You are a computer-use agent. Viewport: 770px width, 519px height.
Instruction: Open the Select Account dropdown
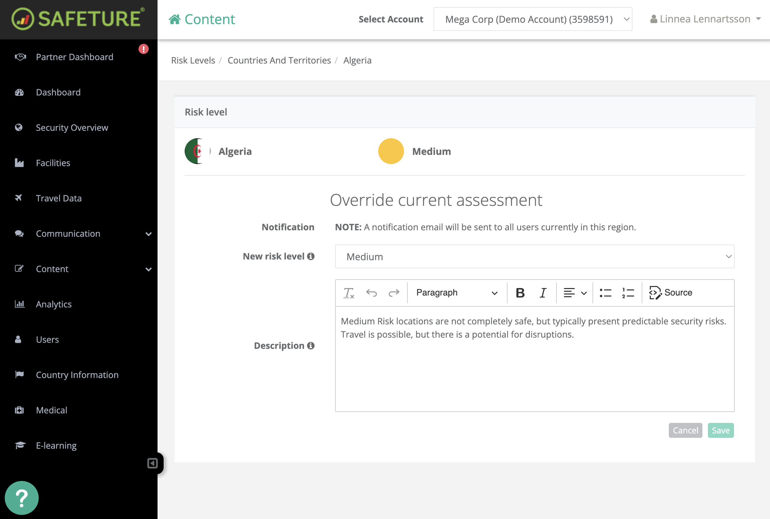(x=533, y=19)
